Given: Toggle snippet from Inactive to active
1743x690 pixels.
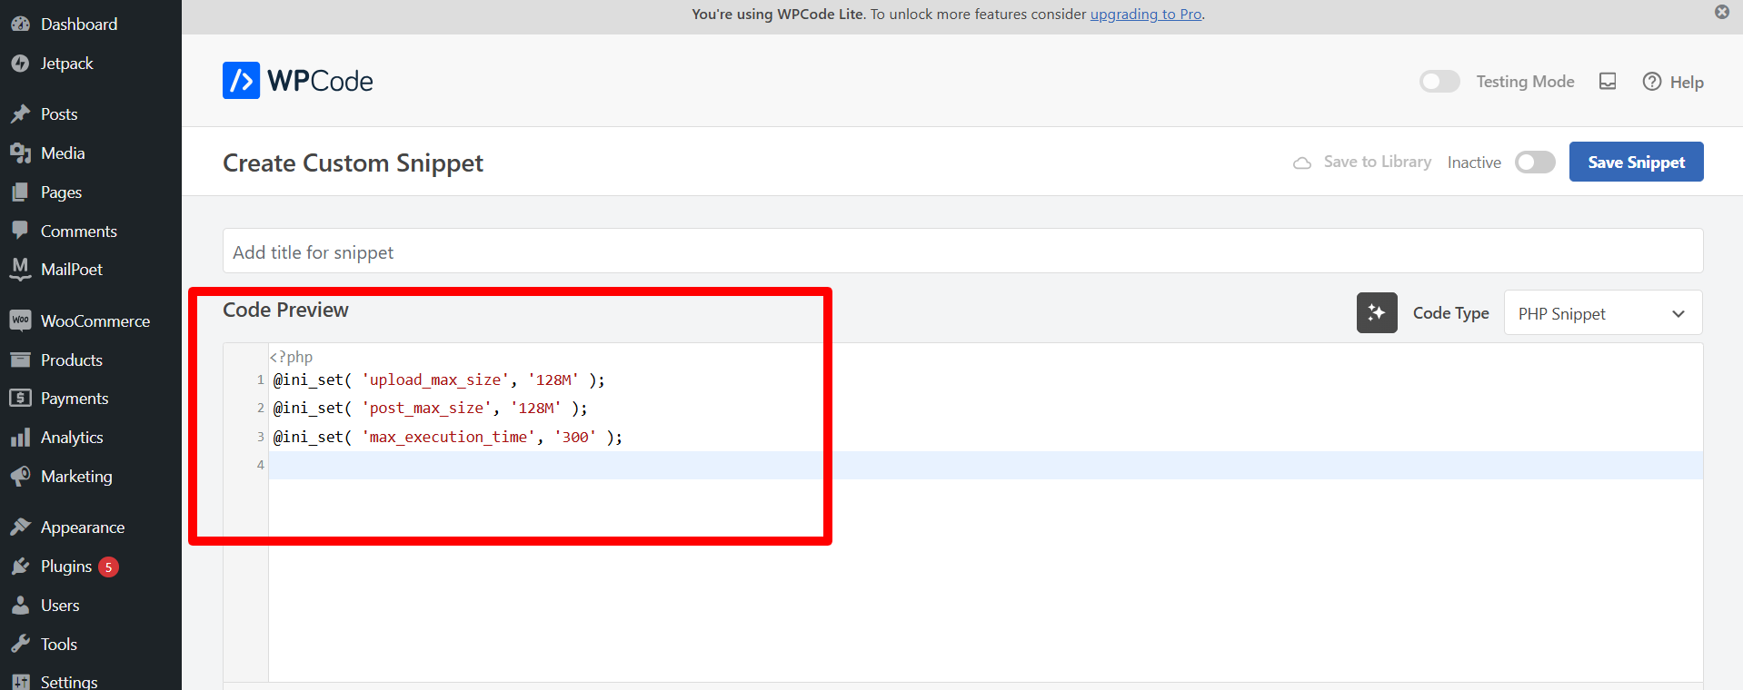Looking at the screenshot, I should point(1534,163).
